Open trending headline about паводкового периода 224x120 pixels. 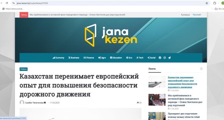[x=77, y=15]
